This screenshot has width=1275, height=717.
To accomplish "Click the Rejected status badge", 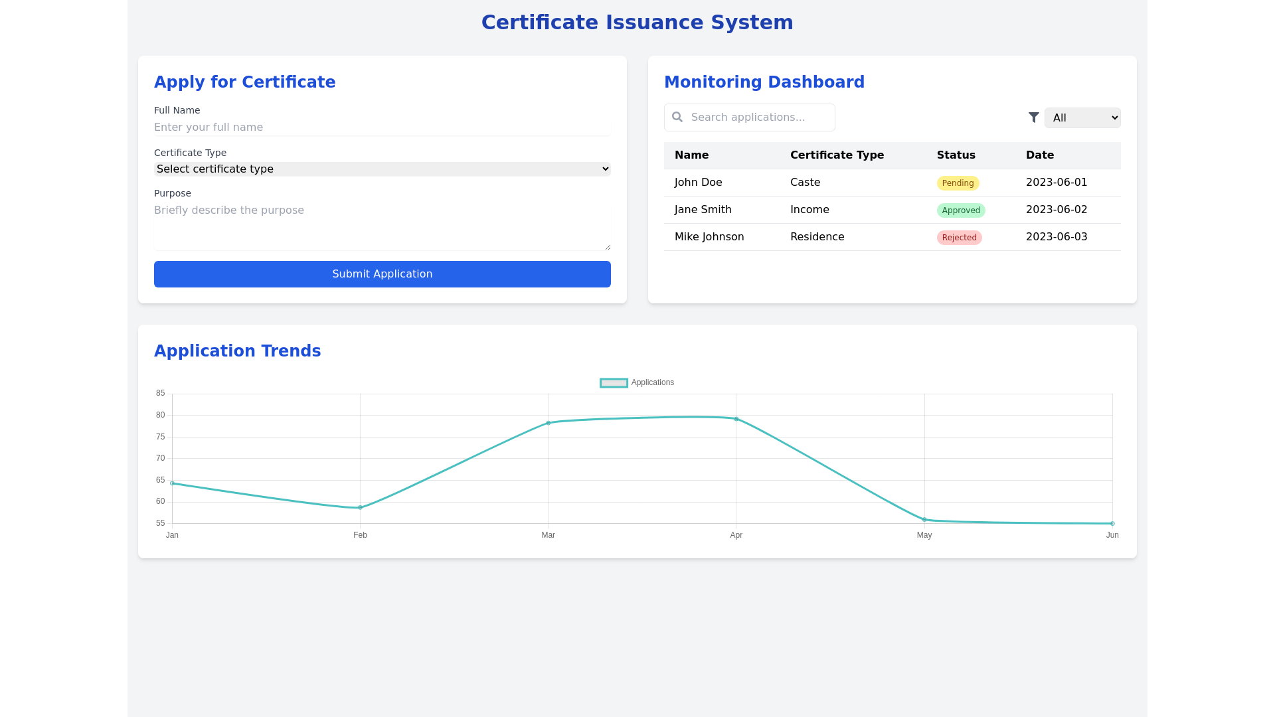I will click(959, 238).
